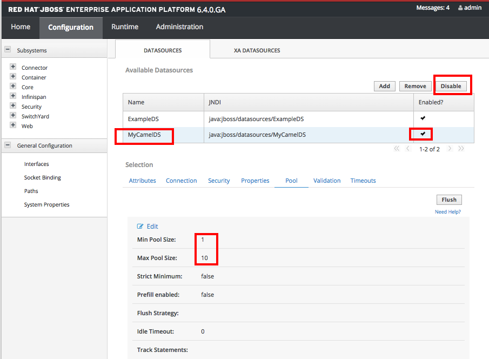The width and height of the screenshot is (489, 359).
Task: Open the Administration menu
Action: click(179, 27)
